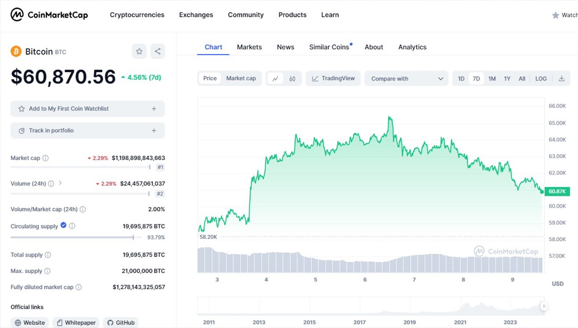578x328 pixels.
Task: Select the Price toggle option
Action: point(210,78)
